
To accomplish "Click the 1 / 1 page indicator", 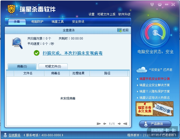I will [x=112, y=124].
